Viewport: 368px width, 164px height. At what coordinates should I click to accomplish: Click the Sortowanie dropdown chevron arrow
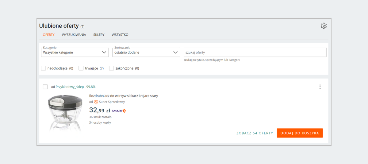tap(175, 53)
